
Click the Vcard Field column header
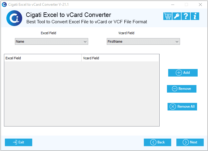[x=120, y=58]
